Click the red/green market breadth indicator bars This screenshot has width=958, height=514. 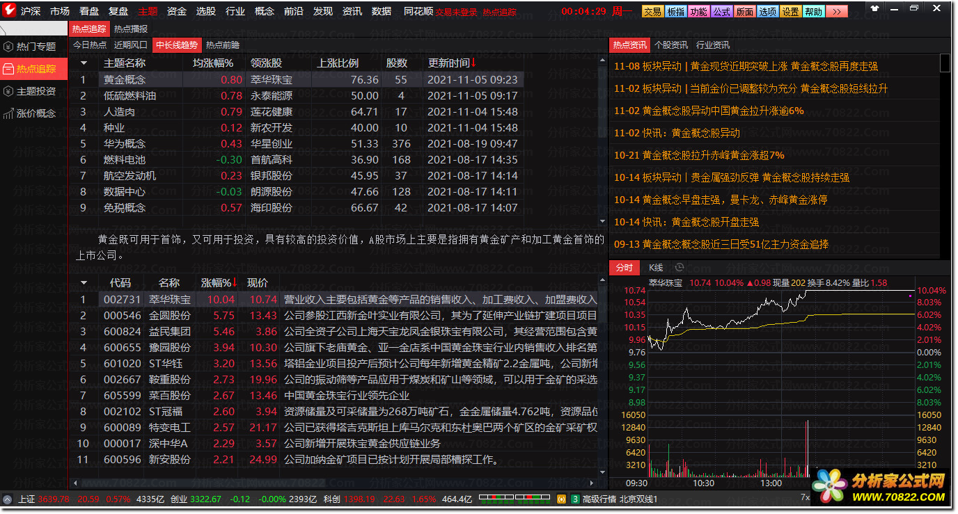pos(516,499)
